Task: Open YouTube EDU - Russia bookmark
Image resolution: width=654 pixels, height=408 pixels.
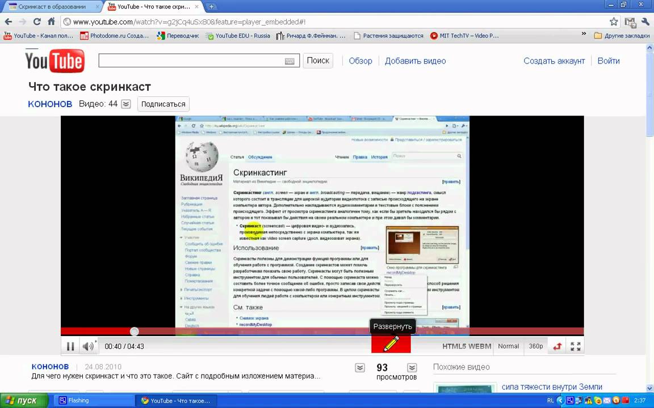Action: 238,36
